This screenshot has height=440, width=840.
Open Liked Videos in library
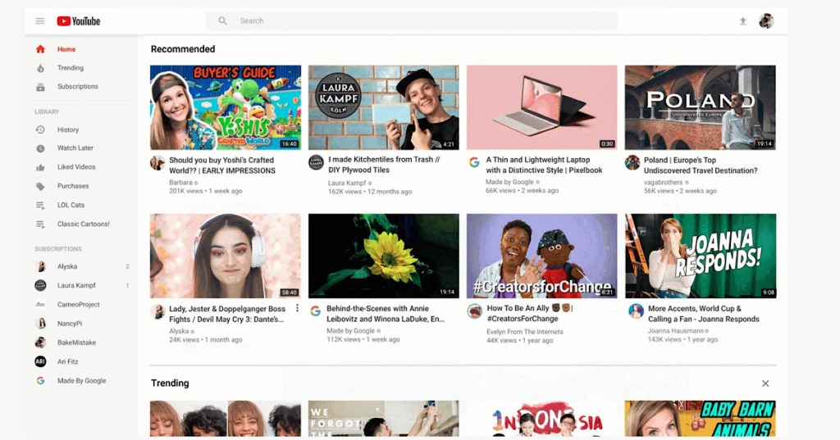[x=76, y=167]
